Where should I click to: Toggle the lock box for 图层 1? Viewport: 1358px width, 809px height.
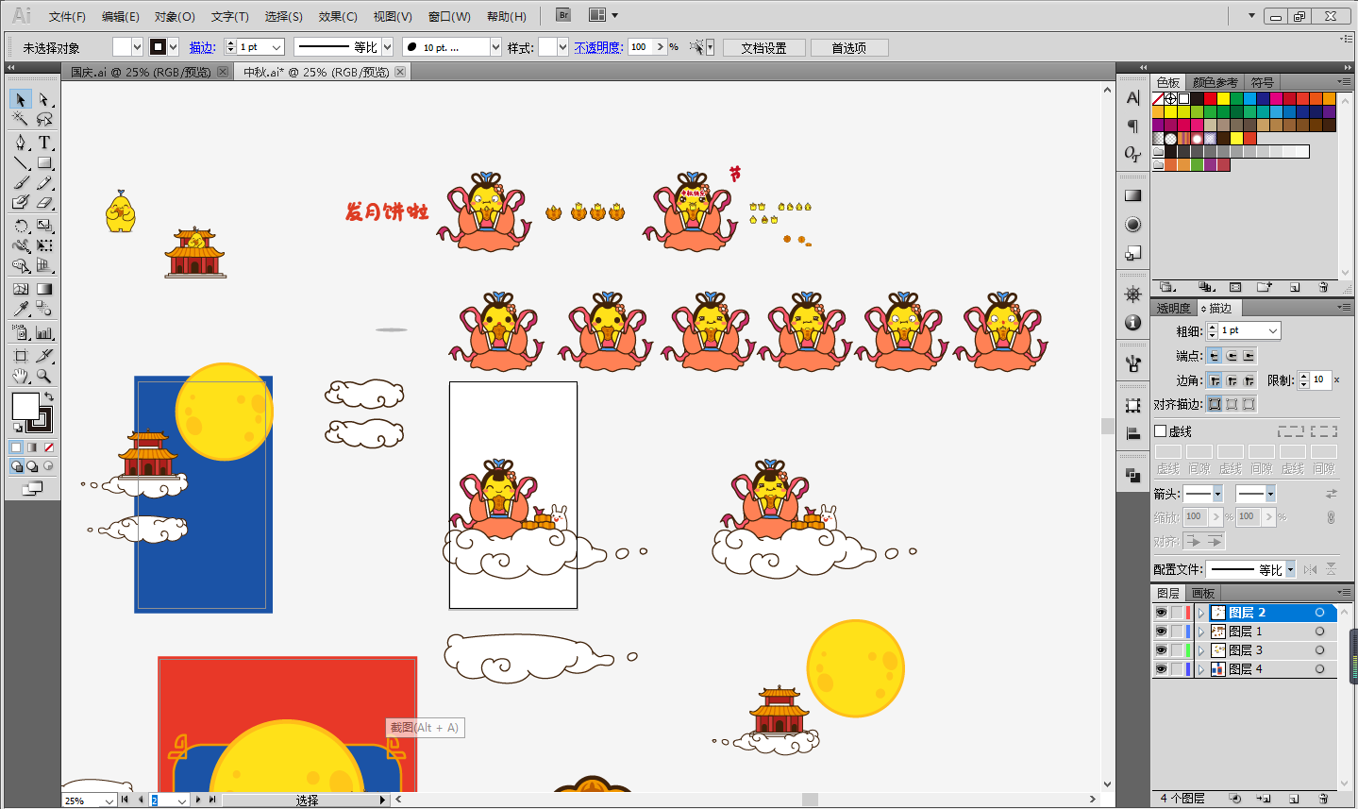pyautogui.click(x=1177, y=632)
